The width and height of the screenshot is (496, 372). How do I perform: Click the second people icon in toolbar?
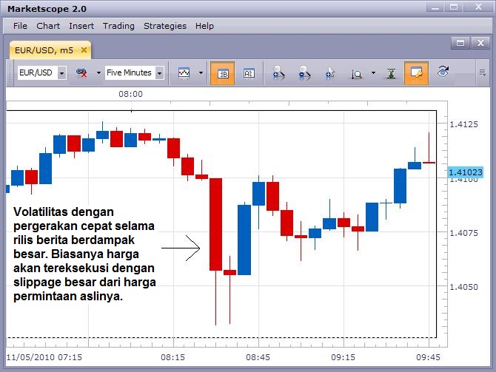[304, 73]
